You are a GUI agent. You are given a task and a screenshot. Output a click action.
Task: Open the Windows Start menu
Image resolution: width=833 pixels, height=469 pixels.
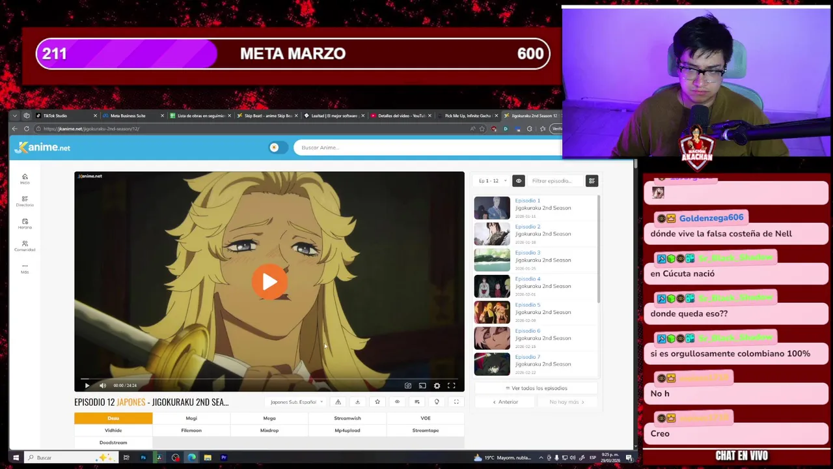click(16, 458)
